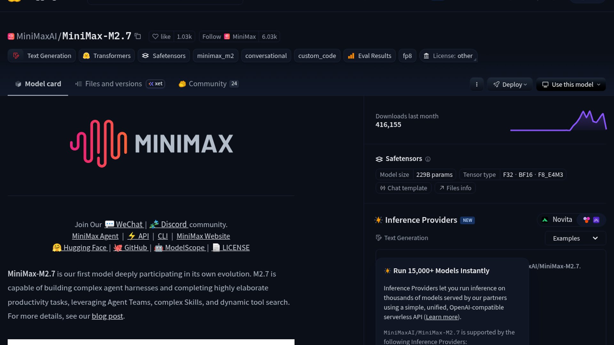
Task: Follow the MiniMax organization
Action: [211, 37]
